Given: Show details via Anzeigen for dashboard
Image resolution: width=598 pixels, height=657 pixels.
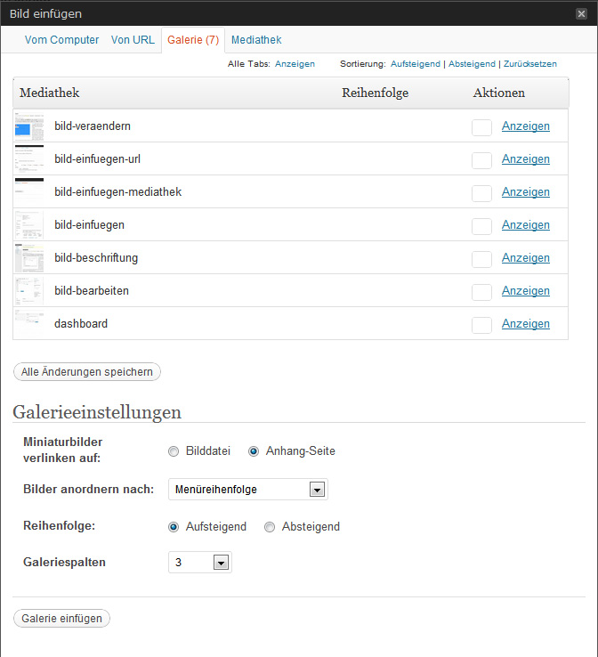Looking at the screenshot, I should tap(525, 324).
